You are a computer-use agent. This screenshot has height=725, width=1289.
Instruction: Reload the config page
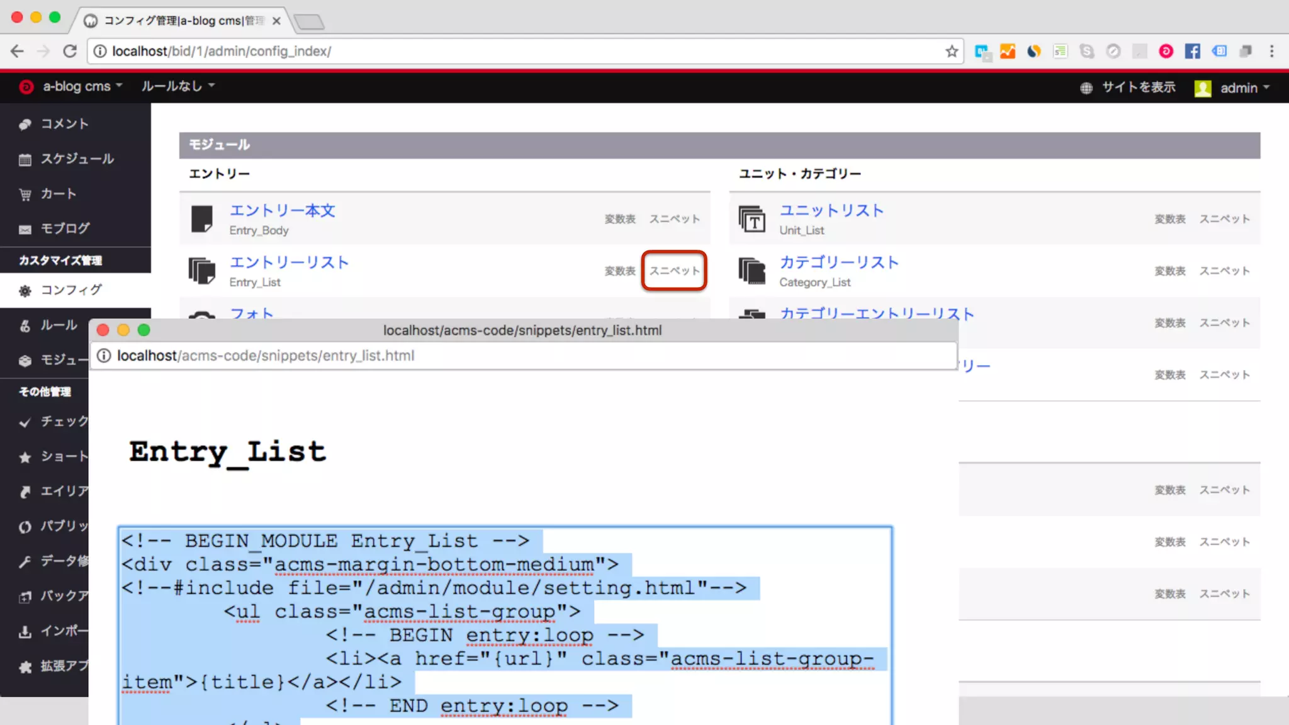click(x=70, y=52)
